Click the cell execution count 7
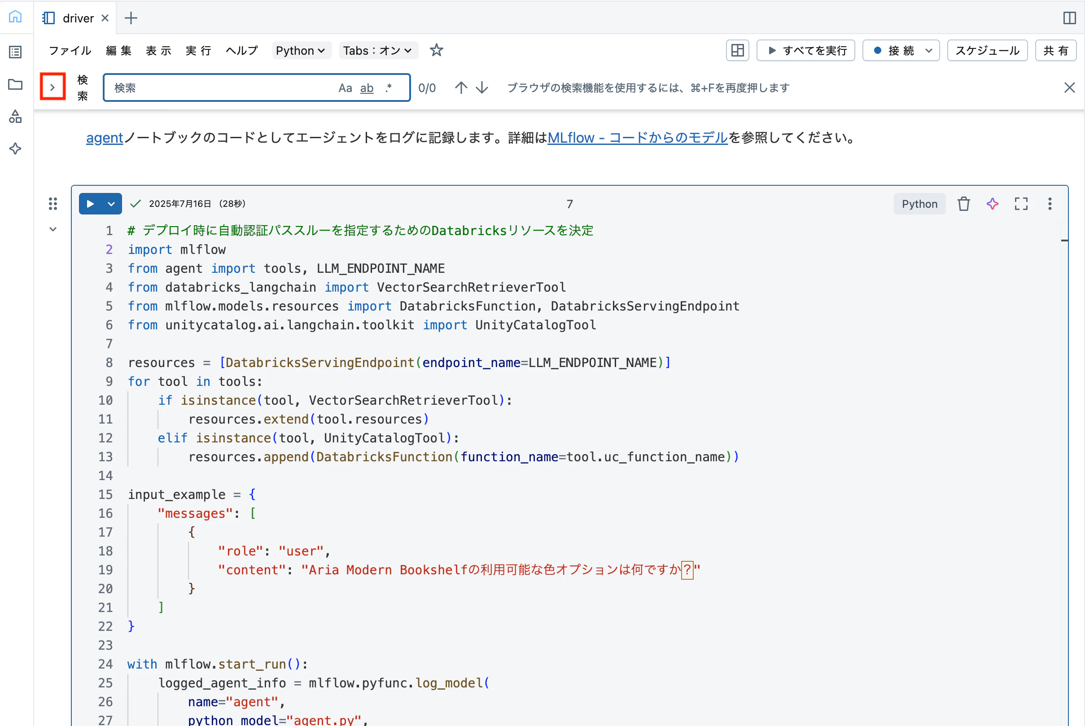Image resolution: width=1085 pixels, height=726 pixels. 570,204
